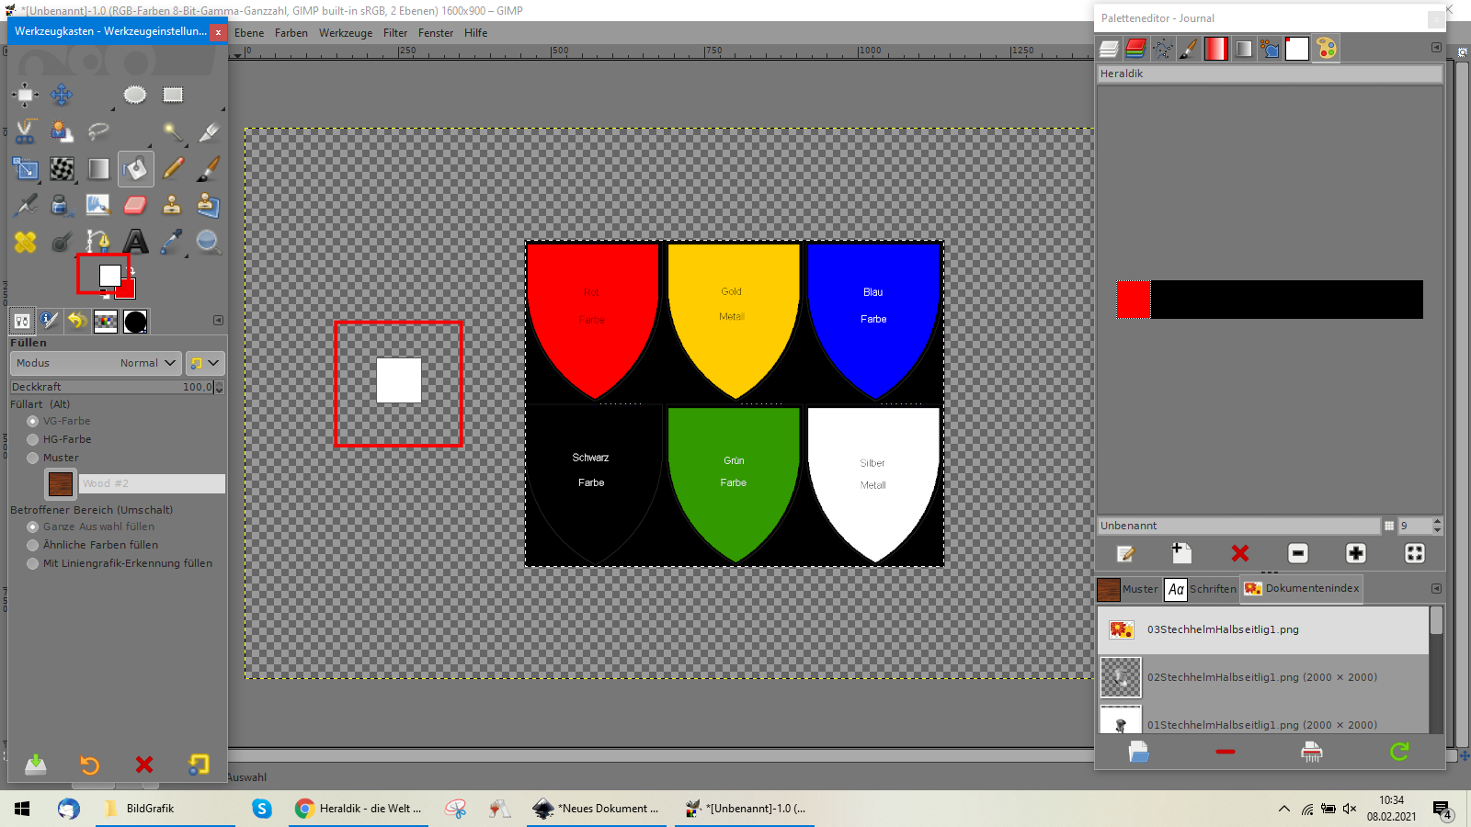Delete the selected palette color entry
1471x827 pixels.
click(x=1240, y=553)
